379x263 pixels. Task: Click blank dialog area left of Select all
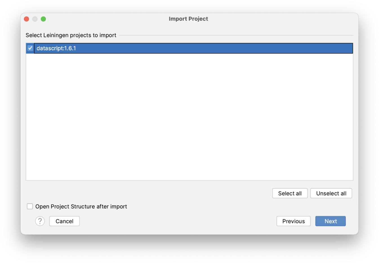[149, 193]
